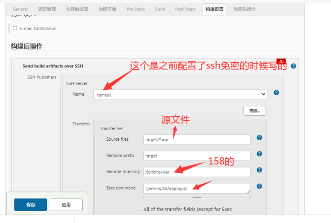Click the 应用 apply button

[x=66, y=205]
